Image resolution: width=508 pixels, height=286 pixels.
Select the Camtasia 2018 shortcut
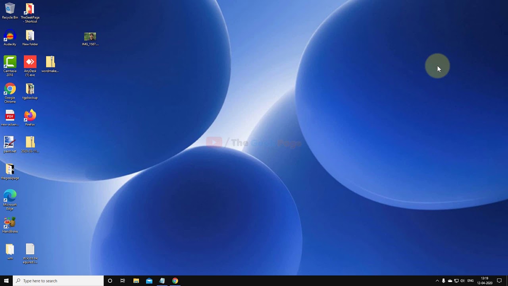tap(10, 66)
